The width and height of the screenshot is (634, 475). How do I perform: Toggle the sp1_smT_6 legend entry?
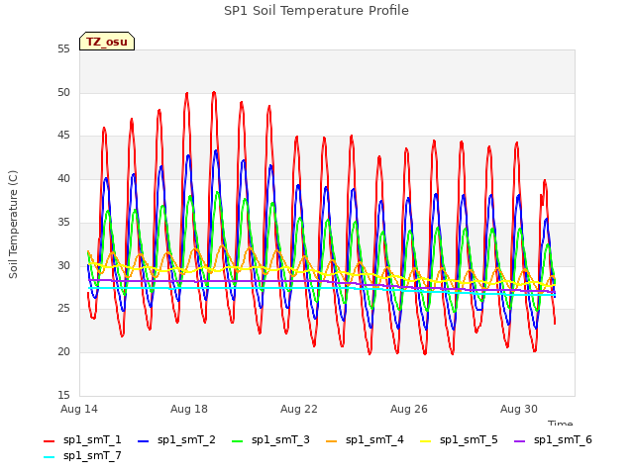[x=553, y=439]
